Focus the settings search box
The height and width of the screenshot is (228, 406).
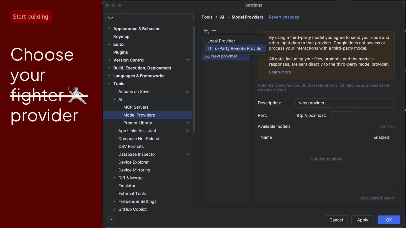152,17
